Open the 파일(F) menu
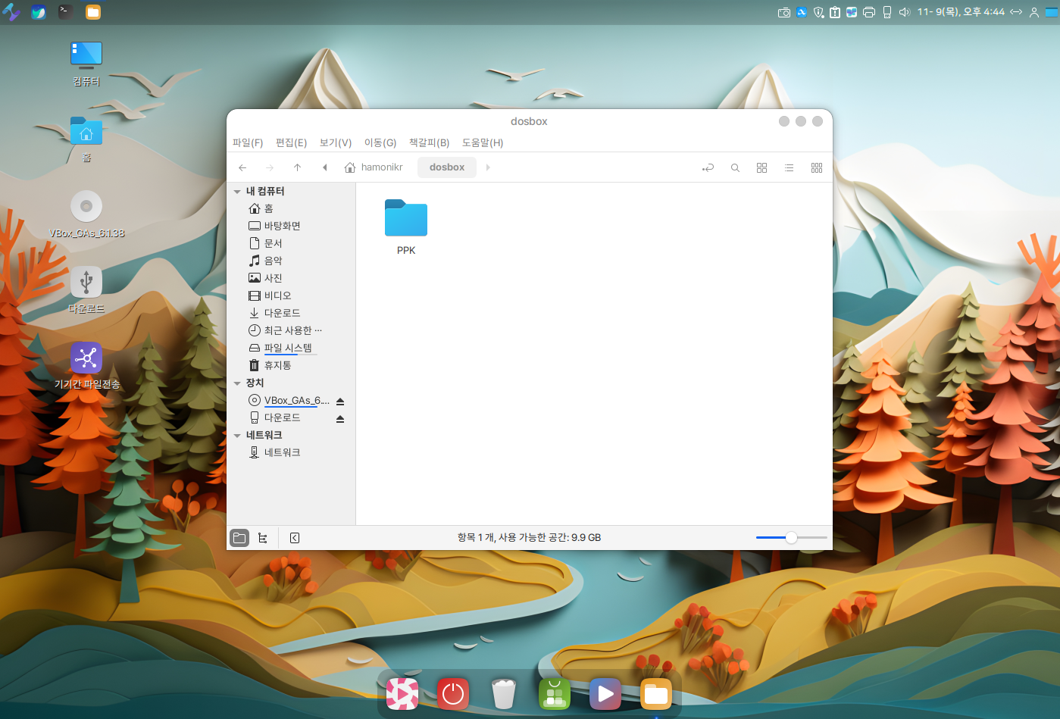The width and height of the screenshot is (1060, 719). coord(247,142)
